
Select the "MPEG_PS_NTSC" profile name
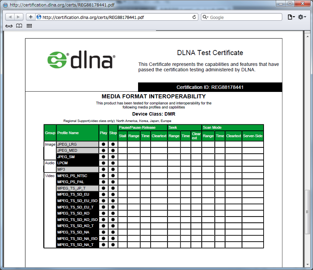click(77, 176)
